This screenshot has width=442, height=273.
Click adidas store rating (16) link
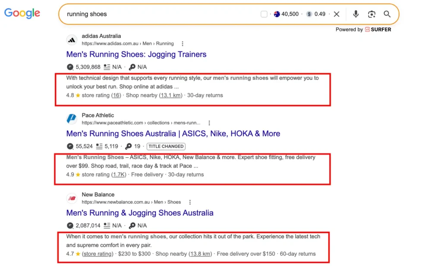click(116, 95)
